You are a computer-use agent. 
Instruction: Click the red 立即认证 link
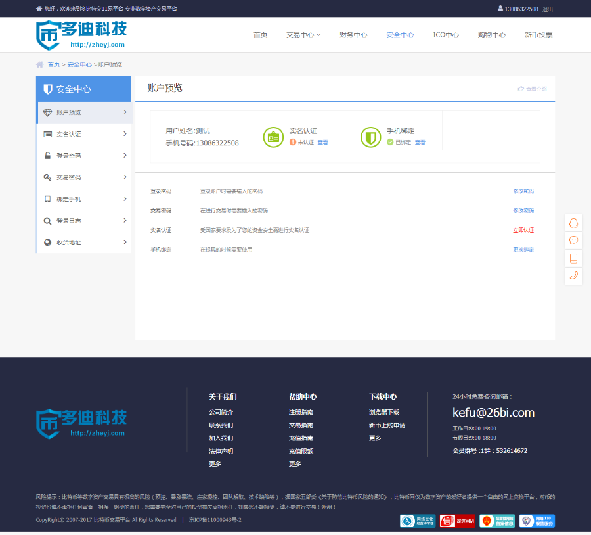(523, 230)
